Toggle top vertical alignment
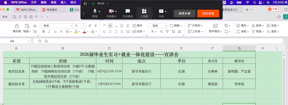This screenshot has width=288, height=105. 104,26
